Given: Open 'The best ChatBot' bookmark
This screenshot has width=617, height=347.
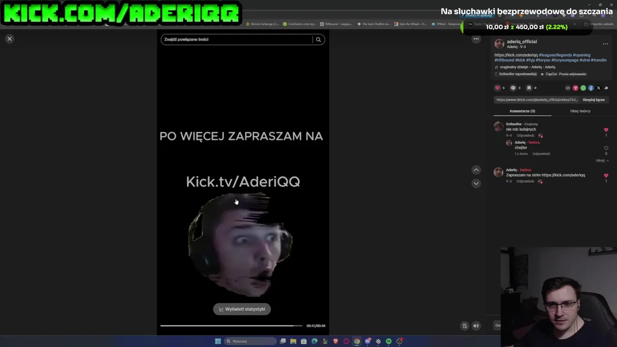Looking at the screenshot, I should pyautogui.click(x=374, y=24).
